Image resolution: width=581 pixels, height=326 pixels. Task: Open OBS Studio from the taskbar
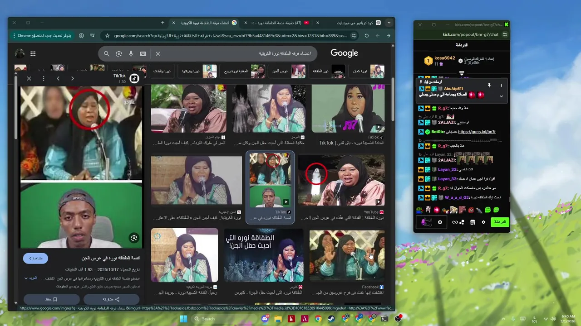tap(399, 319)
